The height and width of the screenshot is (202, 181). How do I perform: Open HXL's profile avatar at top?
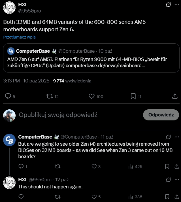tap(9, 8)
